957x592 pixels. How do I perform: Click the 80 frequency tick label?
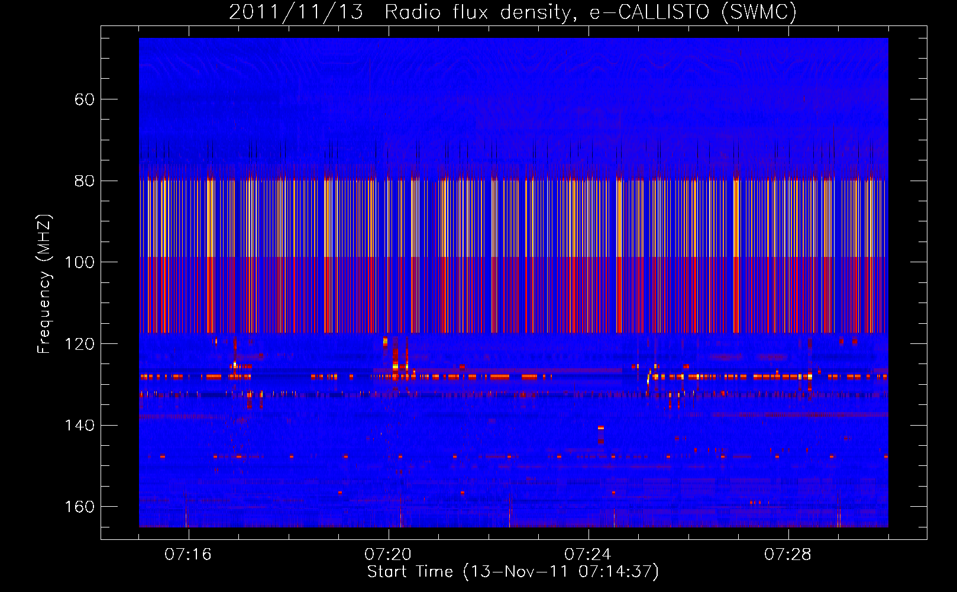[x=85, y=181]
